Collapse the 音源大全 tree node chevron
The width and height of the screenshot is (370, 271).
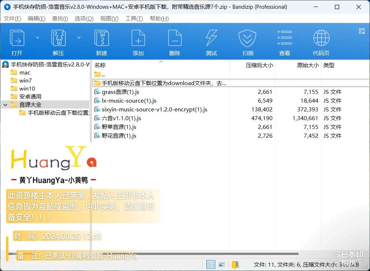point(5,105)
